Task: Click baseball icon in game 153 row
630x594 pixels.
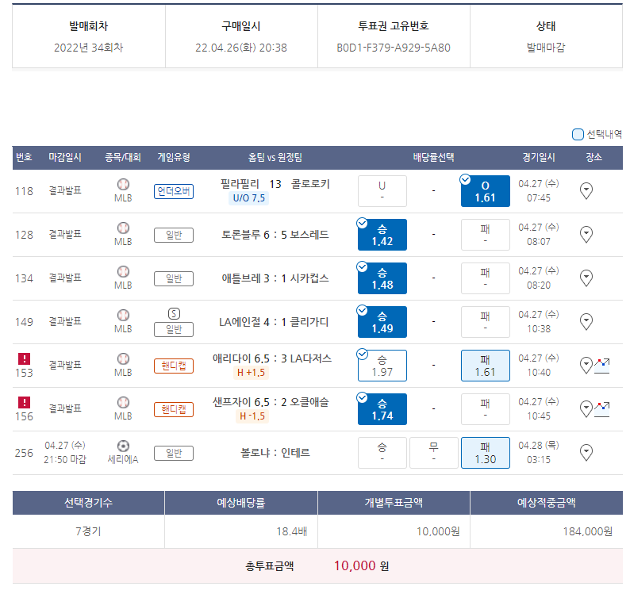Action: 123,358
